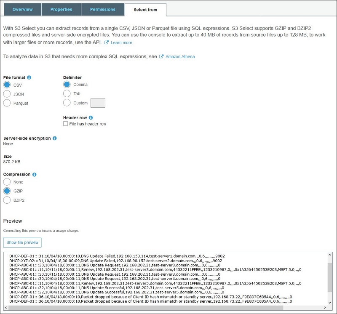Click the preview row with test-server2.domain.com
337x314 pixels.
click(x=115, y=261)
